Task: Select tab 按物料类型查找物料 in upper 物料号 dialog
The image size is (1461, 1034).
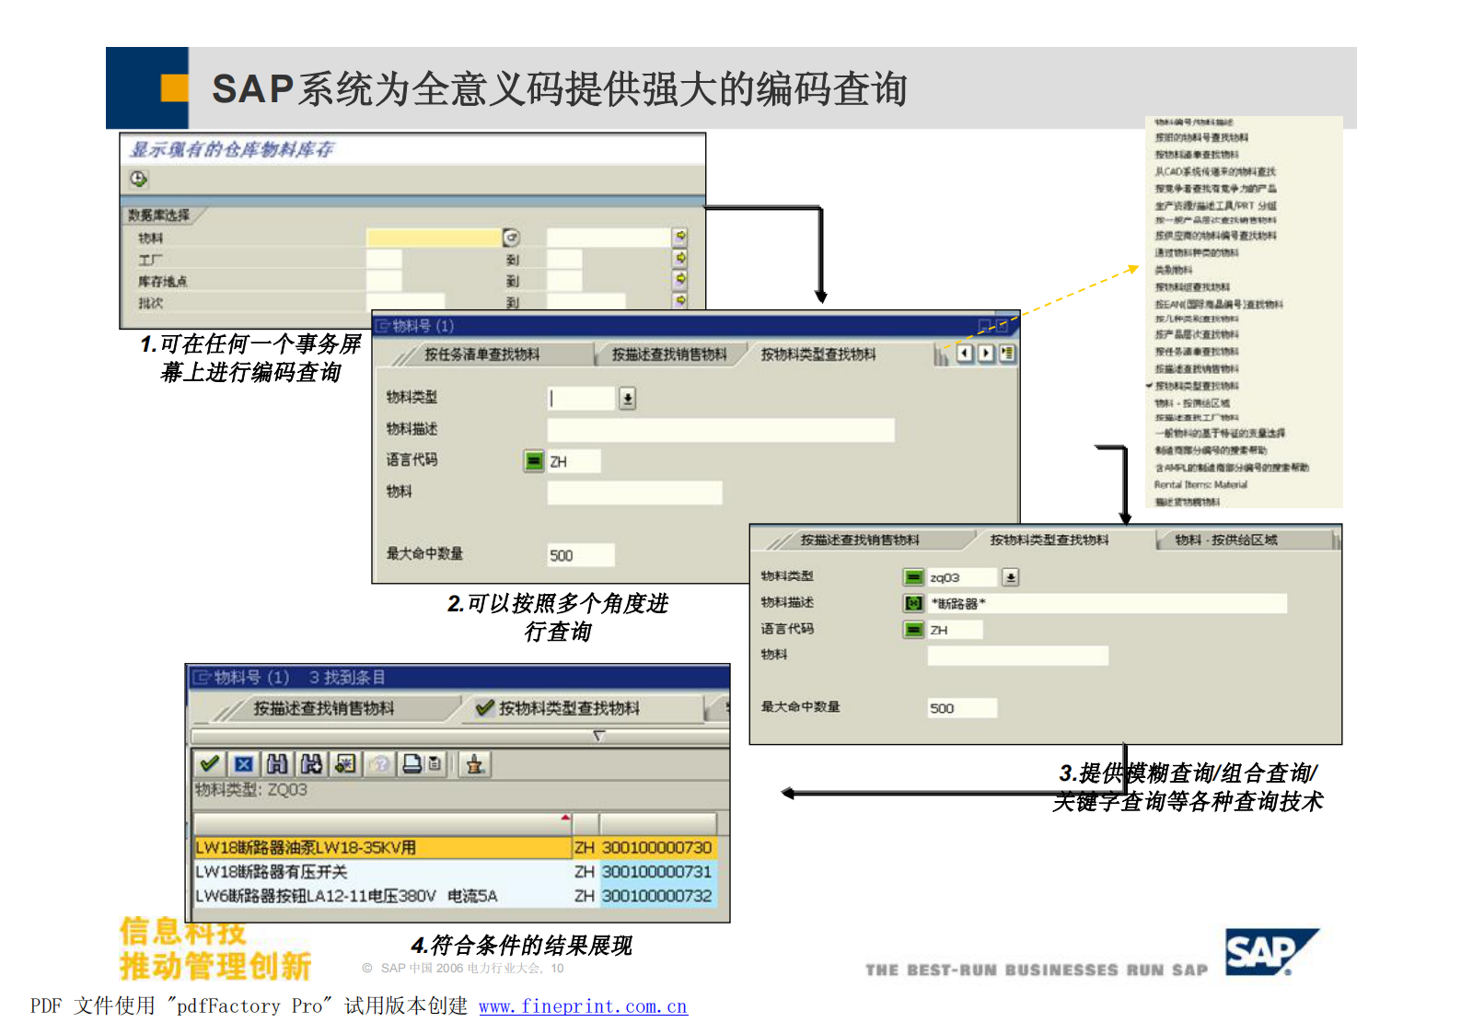Action: coord(818,354)
